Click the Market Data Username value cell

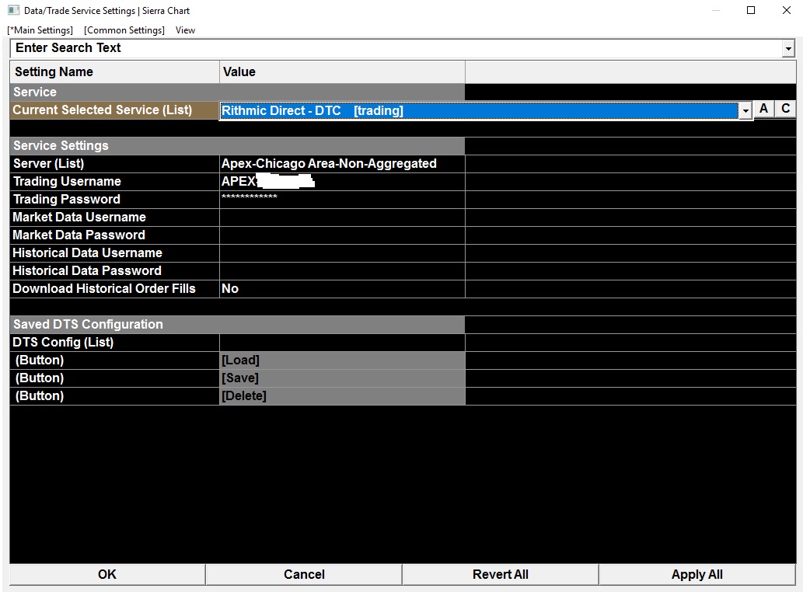click(342, 218)
